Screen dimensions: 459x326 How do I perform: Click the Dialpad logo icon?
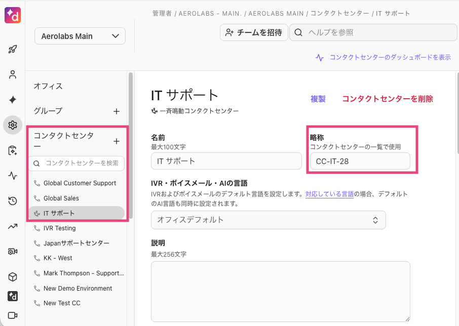click(x=13, y=15)
